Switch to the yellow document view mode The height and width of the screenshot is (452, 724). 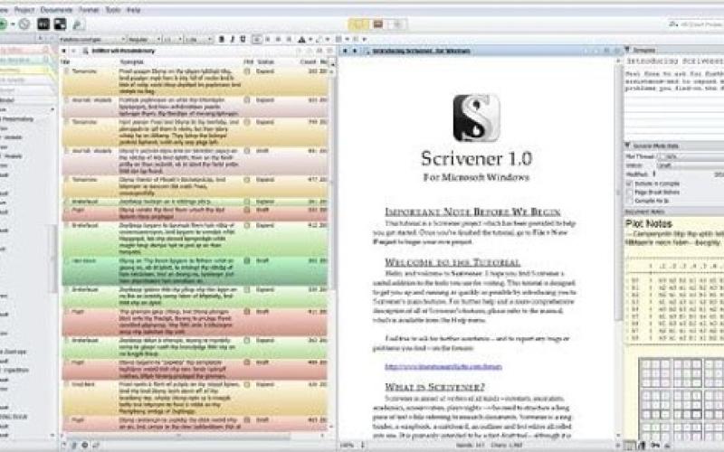click(357, 24)
